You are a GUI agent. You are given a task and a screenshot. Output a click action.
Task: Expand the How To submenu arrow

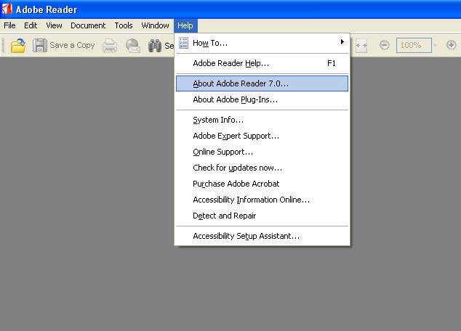click(x=342, y=42)
